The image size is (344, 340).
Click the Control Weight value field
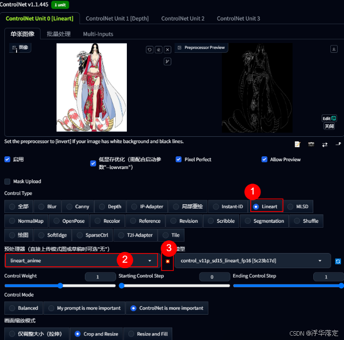pos(100,277)
